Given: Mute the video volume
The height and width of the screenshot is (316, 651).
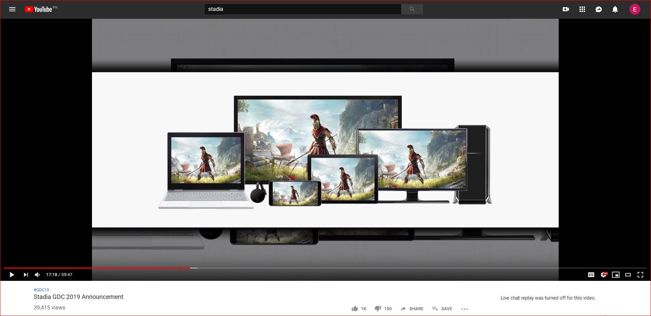Looking at the screenshot, I should click(37, 275).
